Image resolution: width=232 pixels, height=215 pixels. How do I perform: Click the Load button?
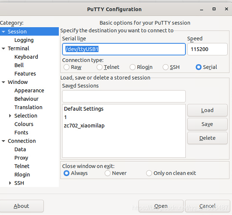point(207,110)
